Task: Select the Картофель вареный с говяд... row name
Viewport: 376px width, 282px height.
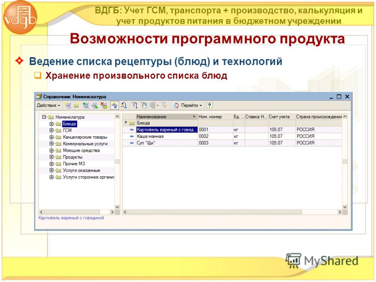Action: (167, 130)
